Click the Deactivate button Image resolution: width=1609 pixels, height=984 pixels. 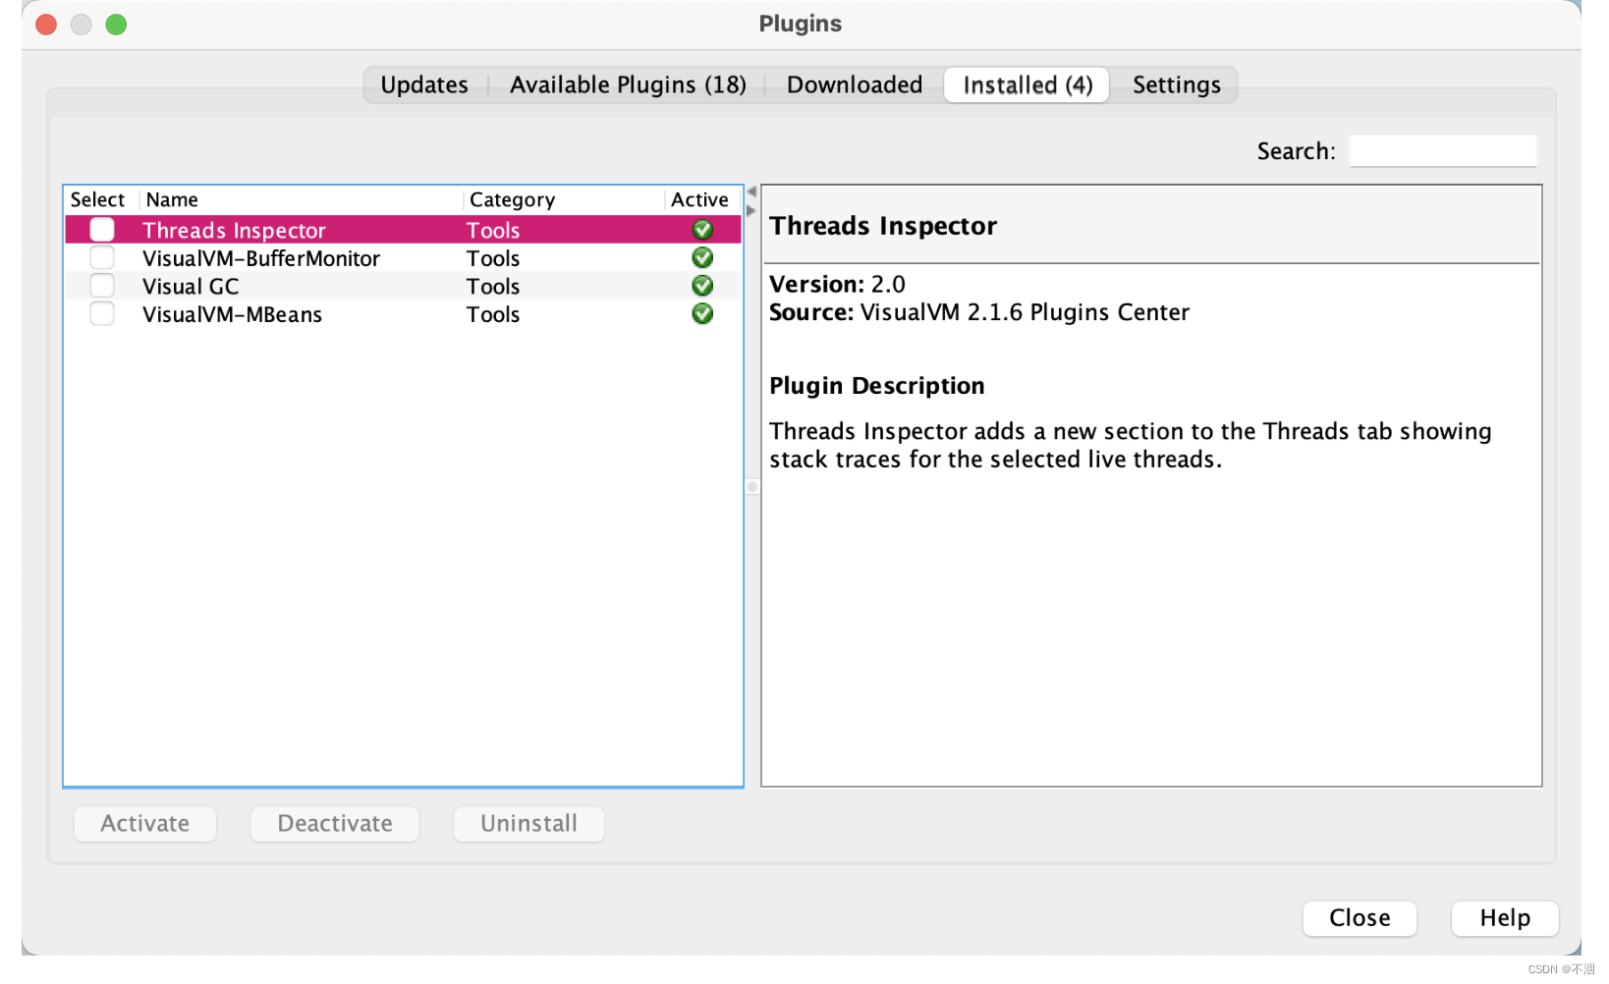click(335, 824)
